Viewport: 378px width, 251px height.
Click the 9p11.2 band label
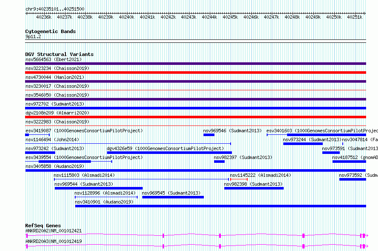(33, 37)
